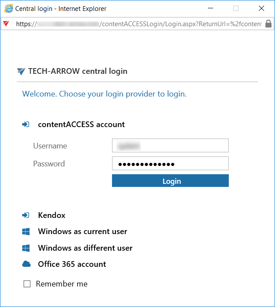Click the Remember me label text
This screenshot has height=307, width=275.
point(61,284)
